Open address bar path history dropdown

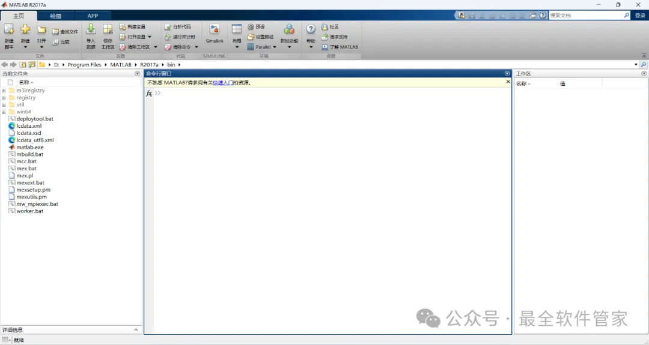pos(636,64)
